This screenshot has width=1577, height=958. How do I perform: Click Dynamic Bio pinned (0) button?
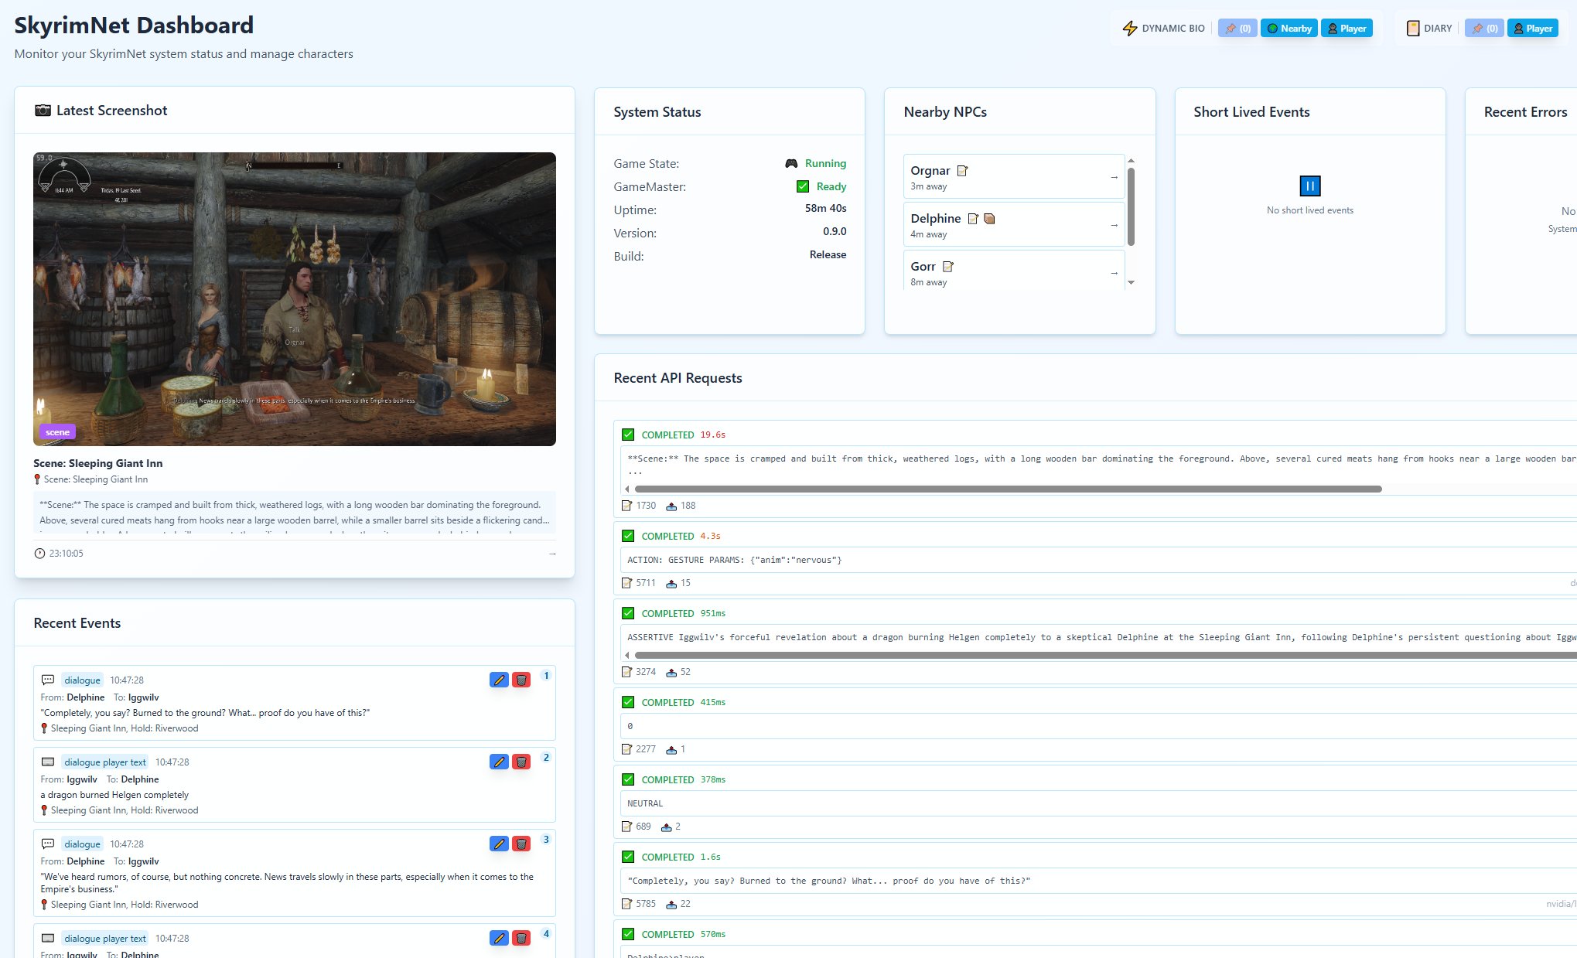[x=1237, y=29]
